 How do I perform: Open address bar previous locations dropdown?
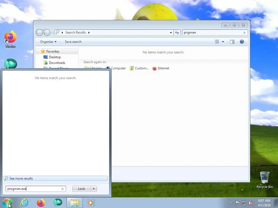[x=171, y=32]
